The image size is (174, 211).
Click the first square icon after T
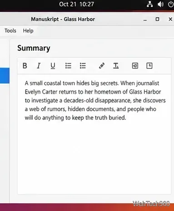coord(135,66)
